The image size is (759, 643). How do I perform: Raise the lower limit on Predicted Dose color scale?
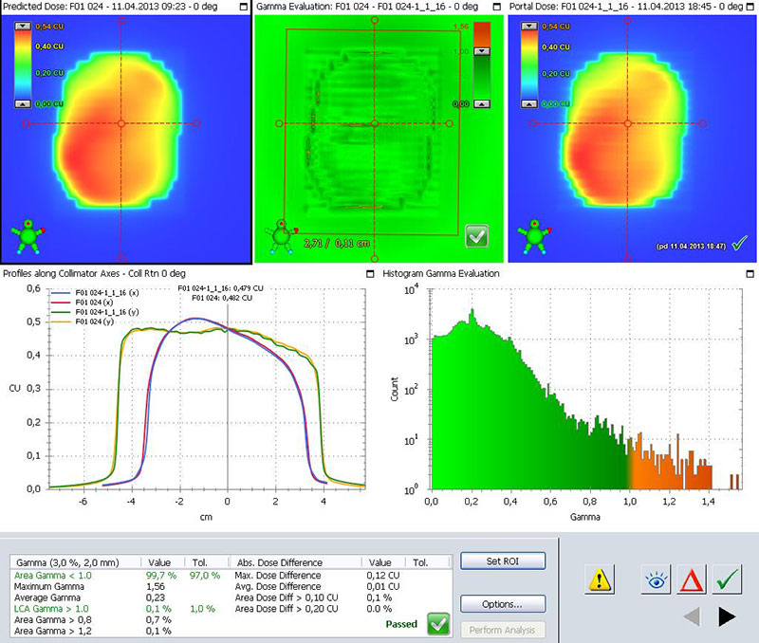(x=23, y=103)
